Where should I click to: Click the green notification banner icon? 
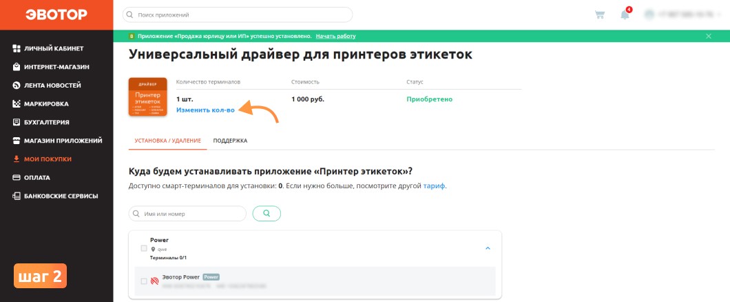132,36
